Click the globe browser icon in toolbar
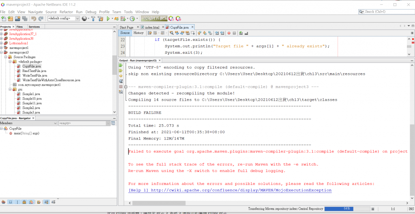Viewport: 415px width, 214px height. click(x=84, y=19)
